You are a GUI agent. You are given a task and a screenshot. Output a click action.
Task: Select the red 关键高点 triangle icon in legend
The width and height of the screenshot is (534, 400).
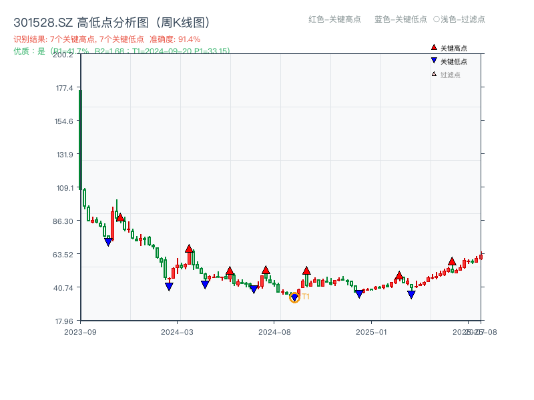click(x=434, y=47)
